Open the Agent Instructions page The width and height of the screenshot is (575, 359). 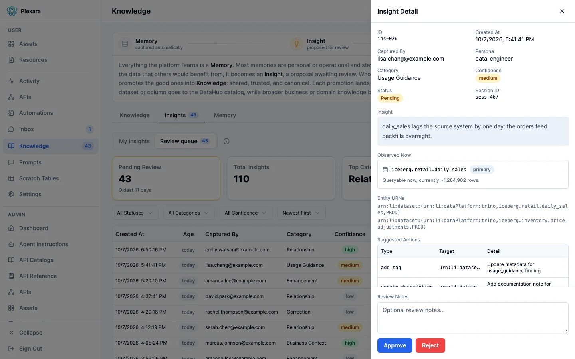point(51,244)
